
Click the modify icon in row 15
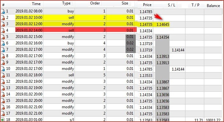click(x=3, y=101)
